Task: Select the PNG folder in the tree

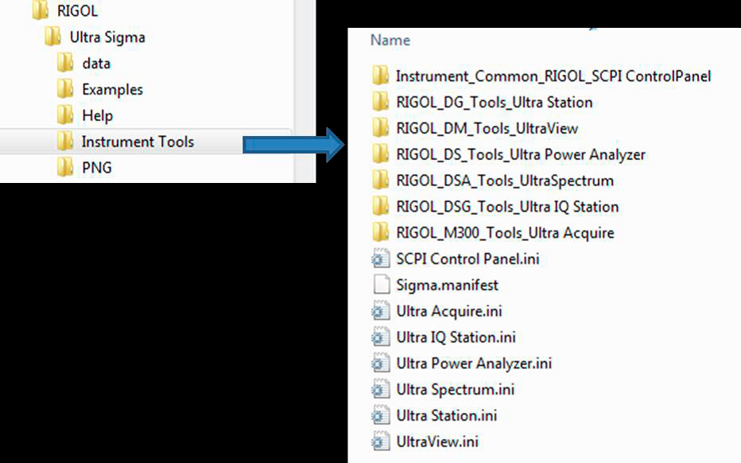Action: click(x=84, y=167)
